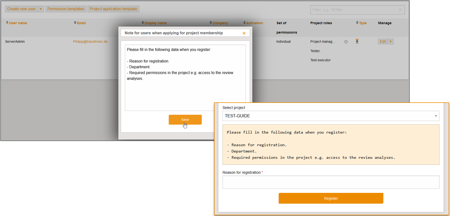Sort the table by Company column
The height and width of the screenshot is (216, 450).
point(219,23)
